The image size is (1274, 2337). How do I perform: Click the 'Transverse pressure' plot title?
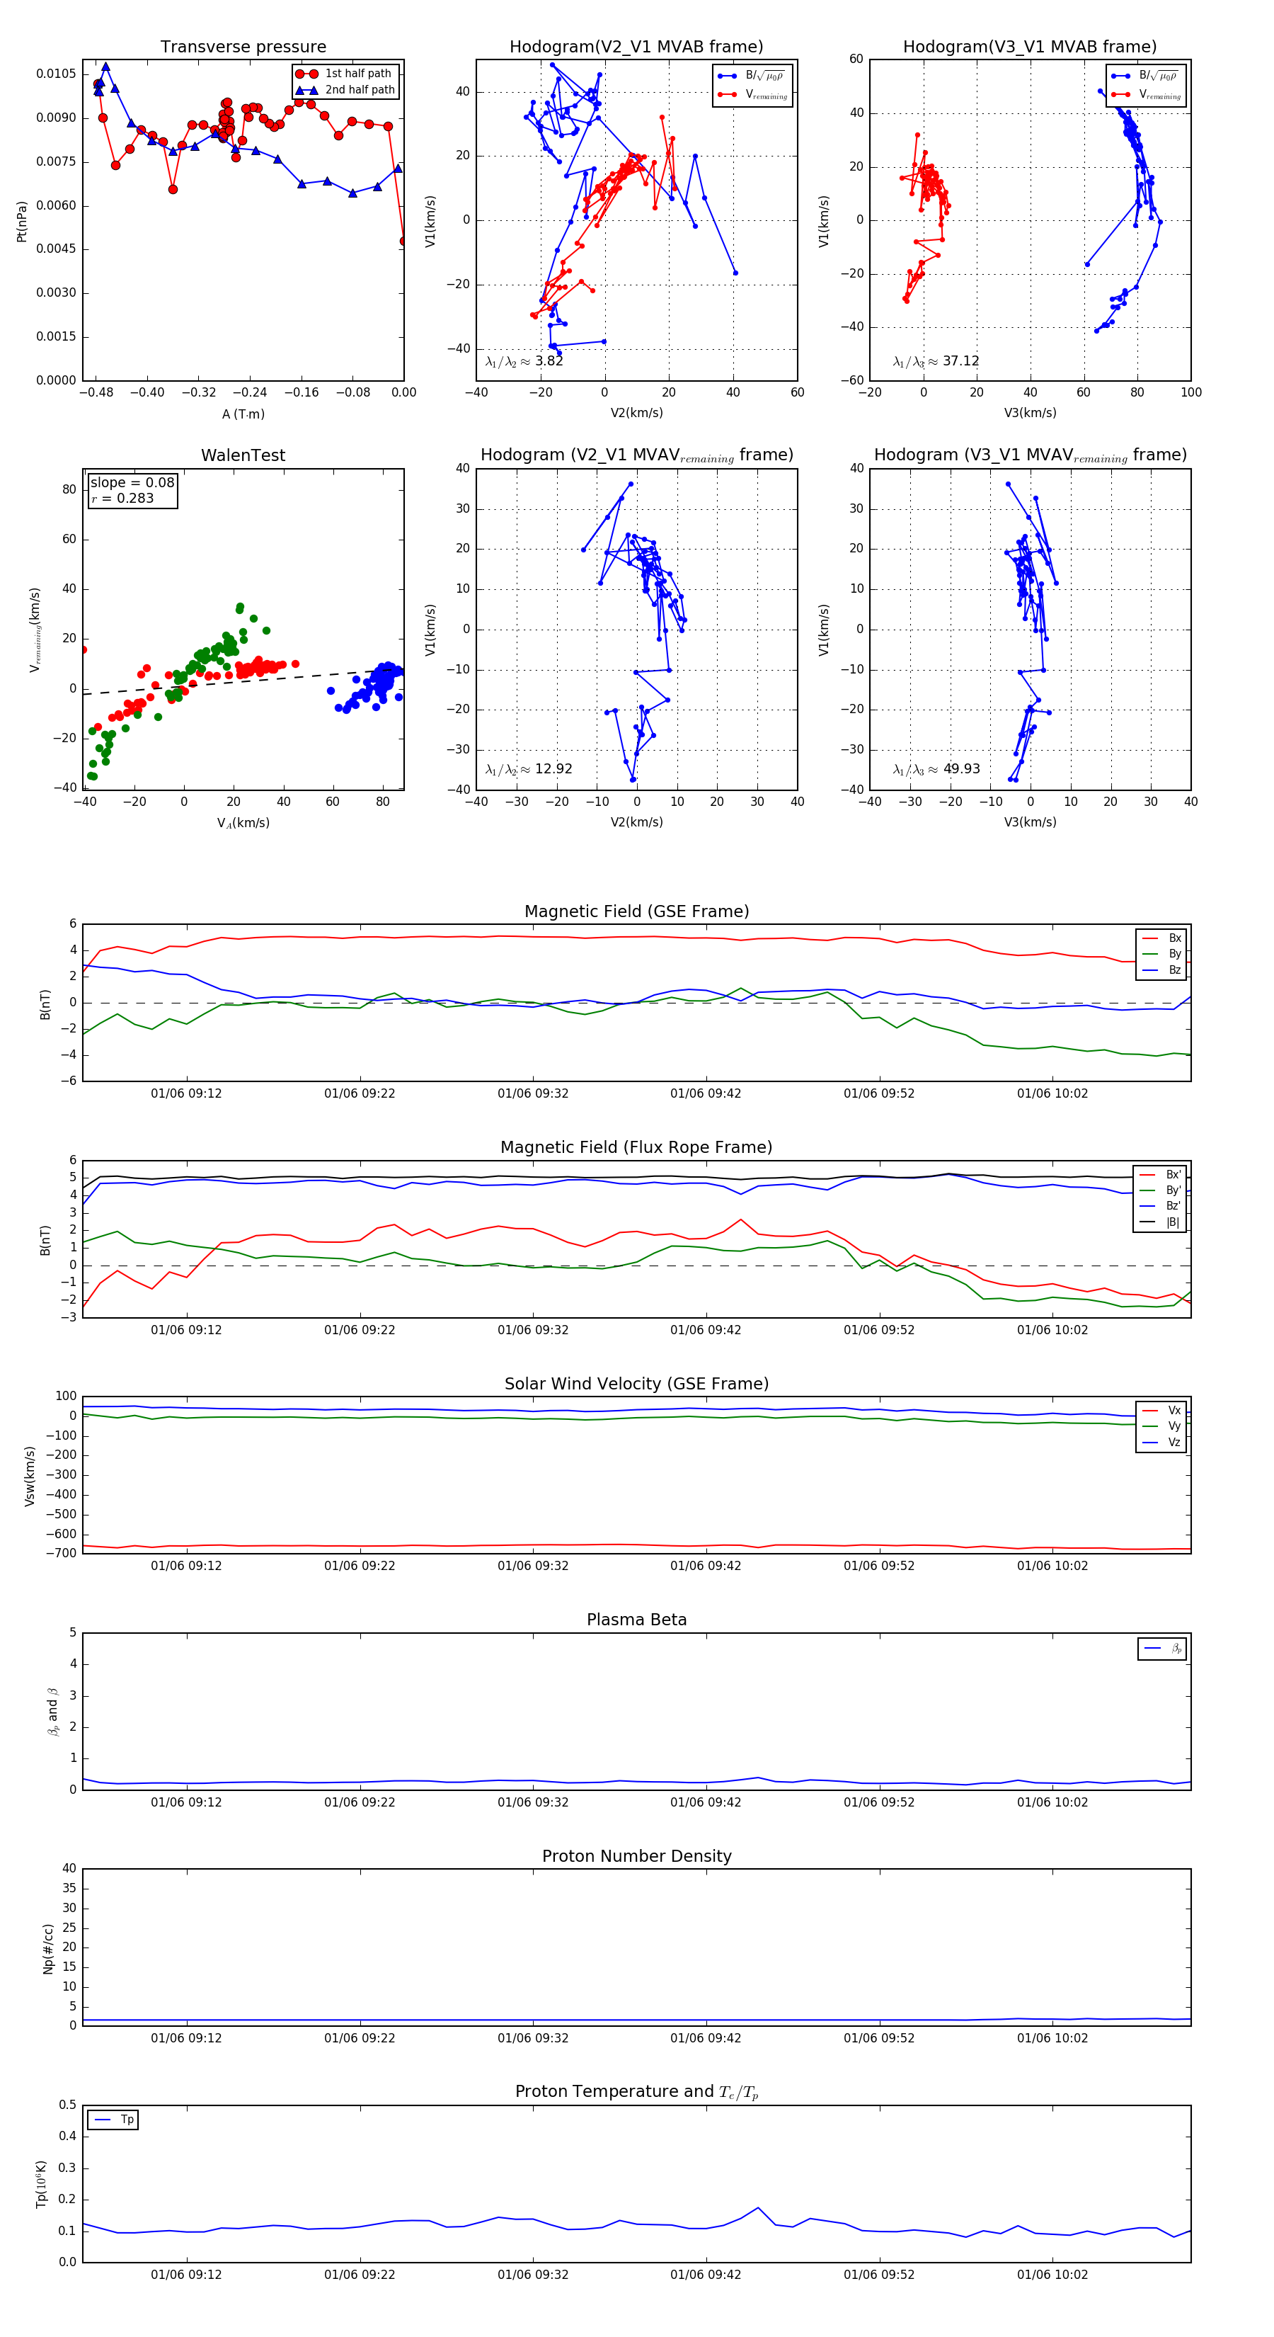point(243,46)
